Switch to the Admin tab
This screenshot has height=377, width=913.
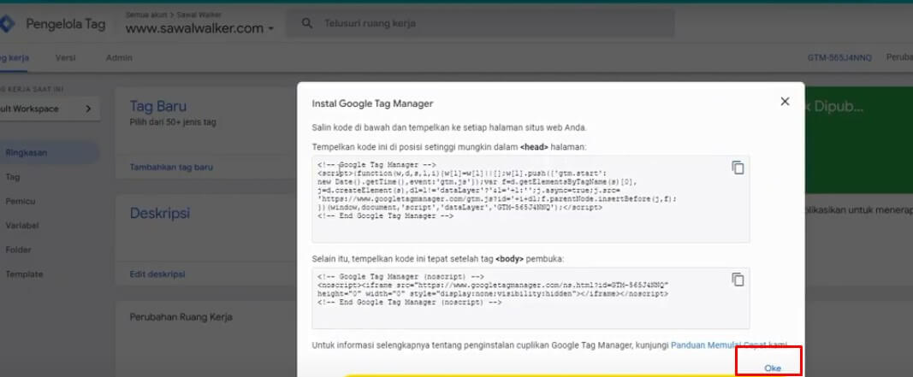119,57
